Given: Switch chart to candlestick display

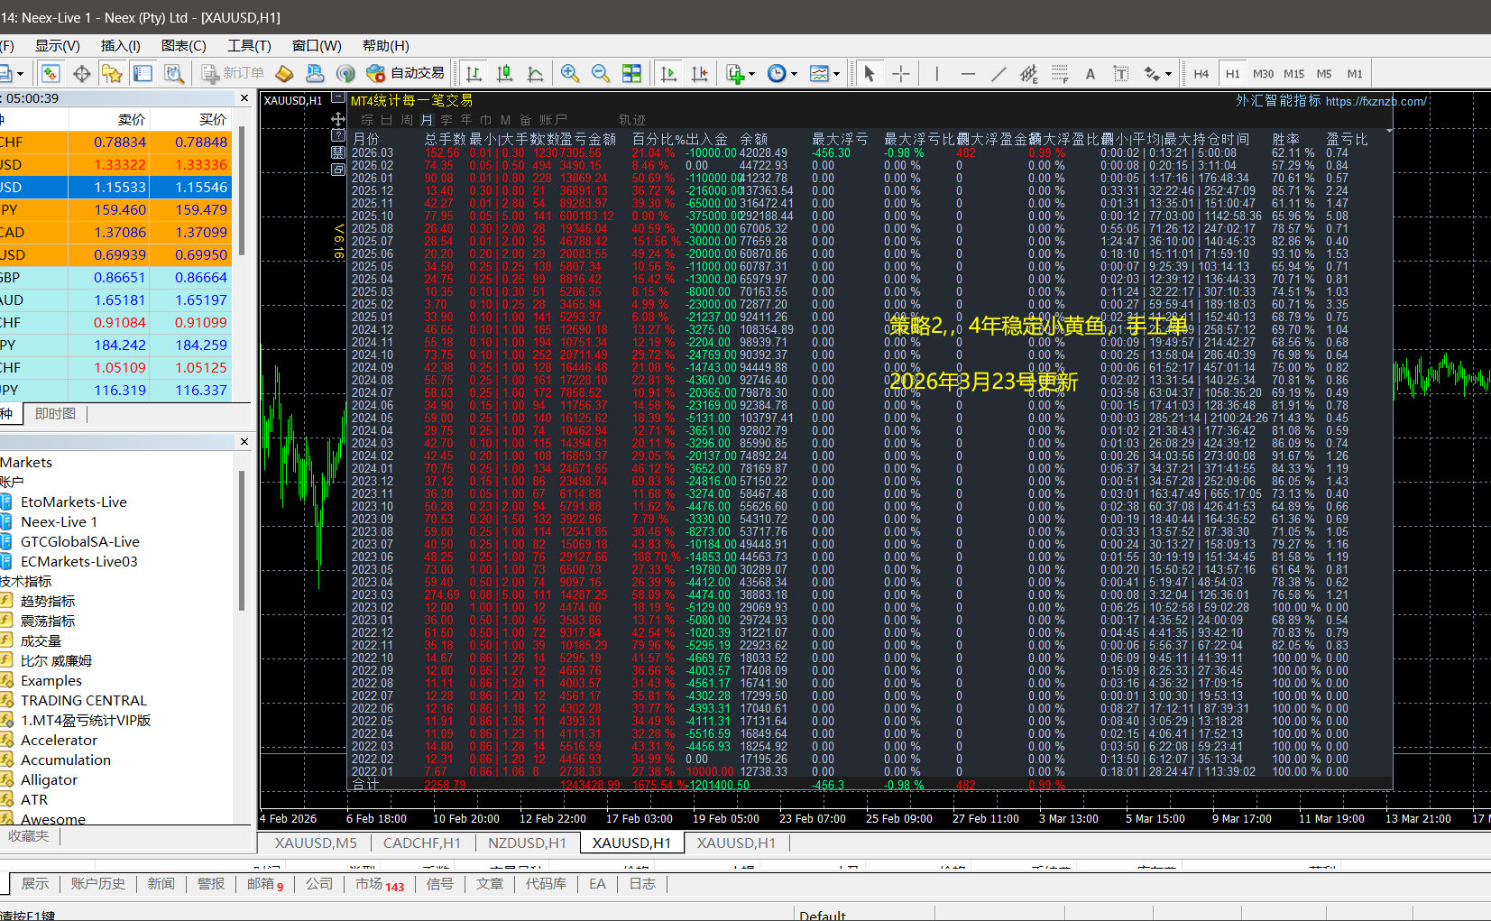Looking at the screenshot, I should pyautogui.click(x=505, y=74).
